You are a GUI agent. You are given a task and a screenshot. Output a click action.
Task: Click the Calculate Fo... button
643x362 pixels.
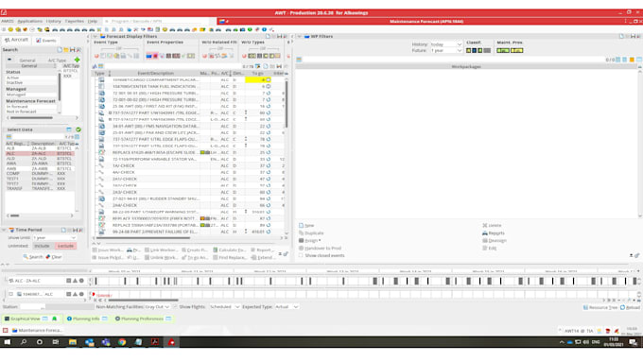coord(229,250)
